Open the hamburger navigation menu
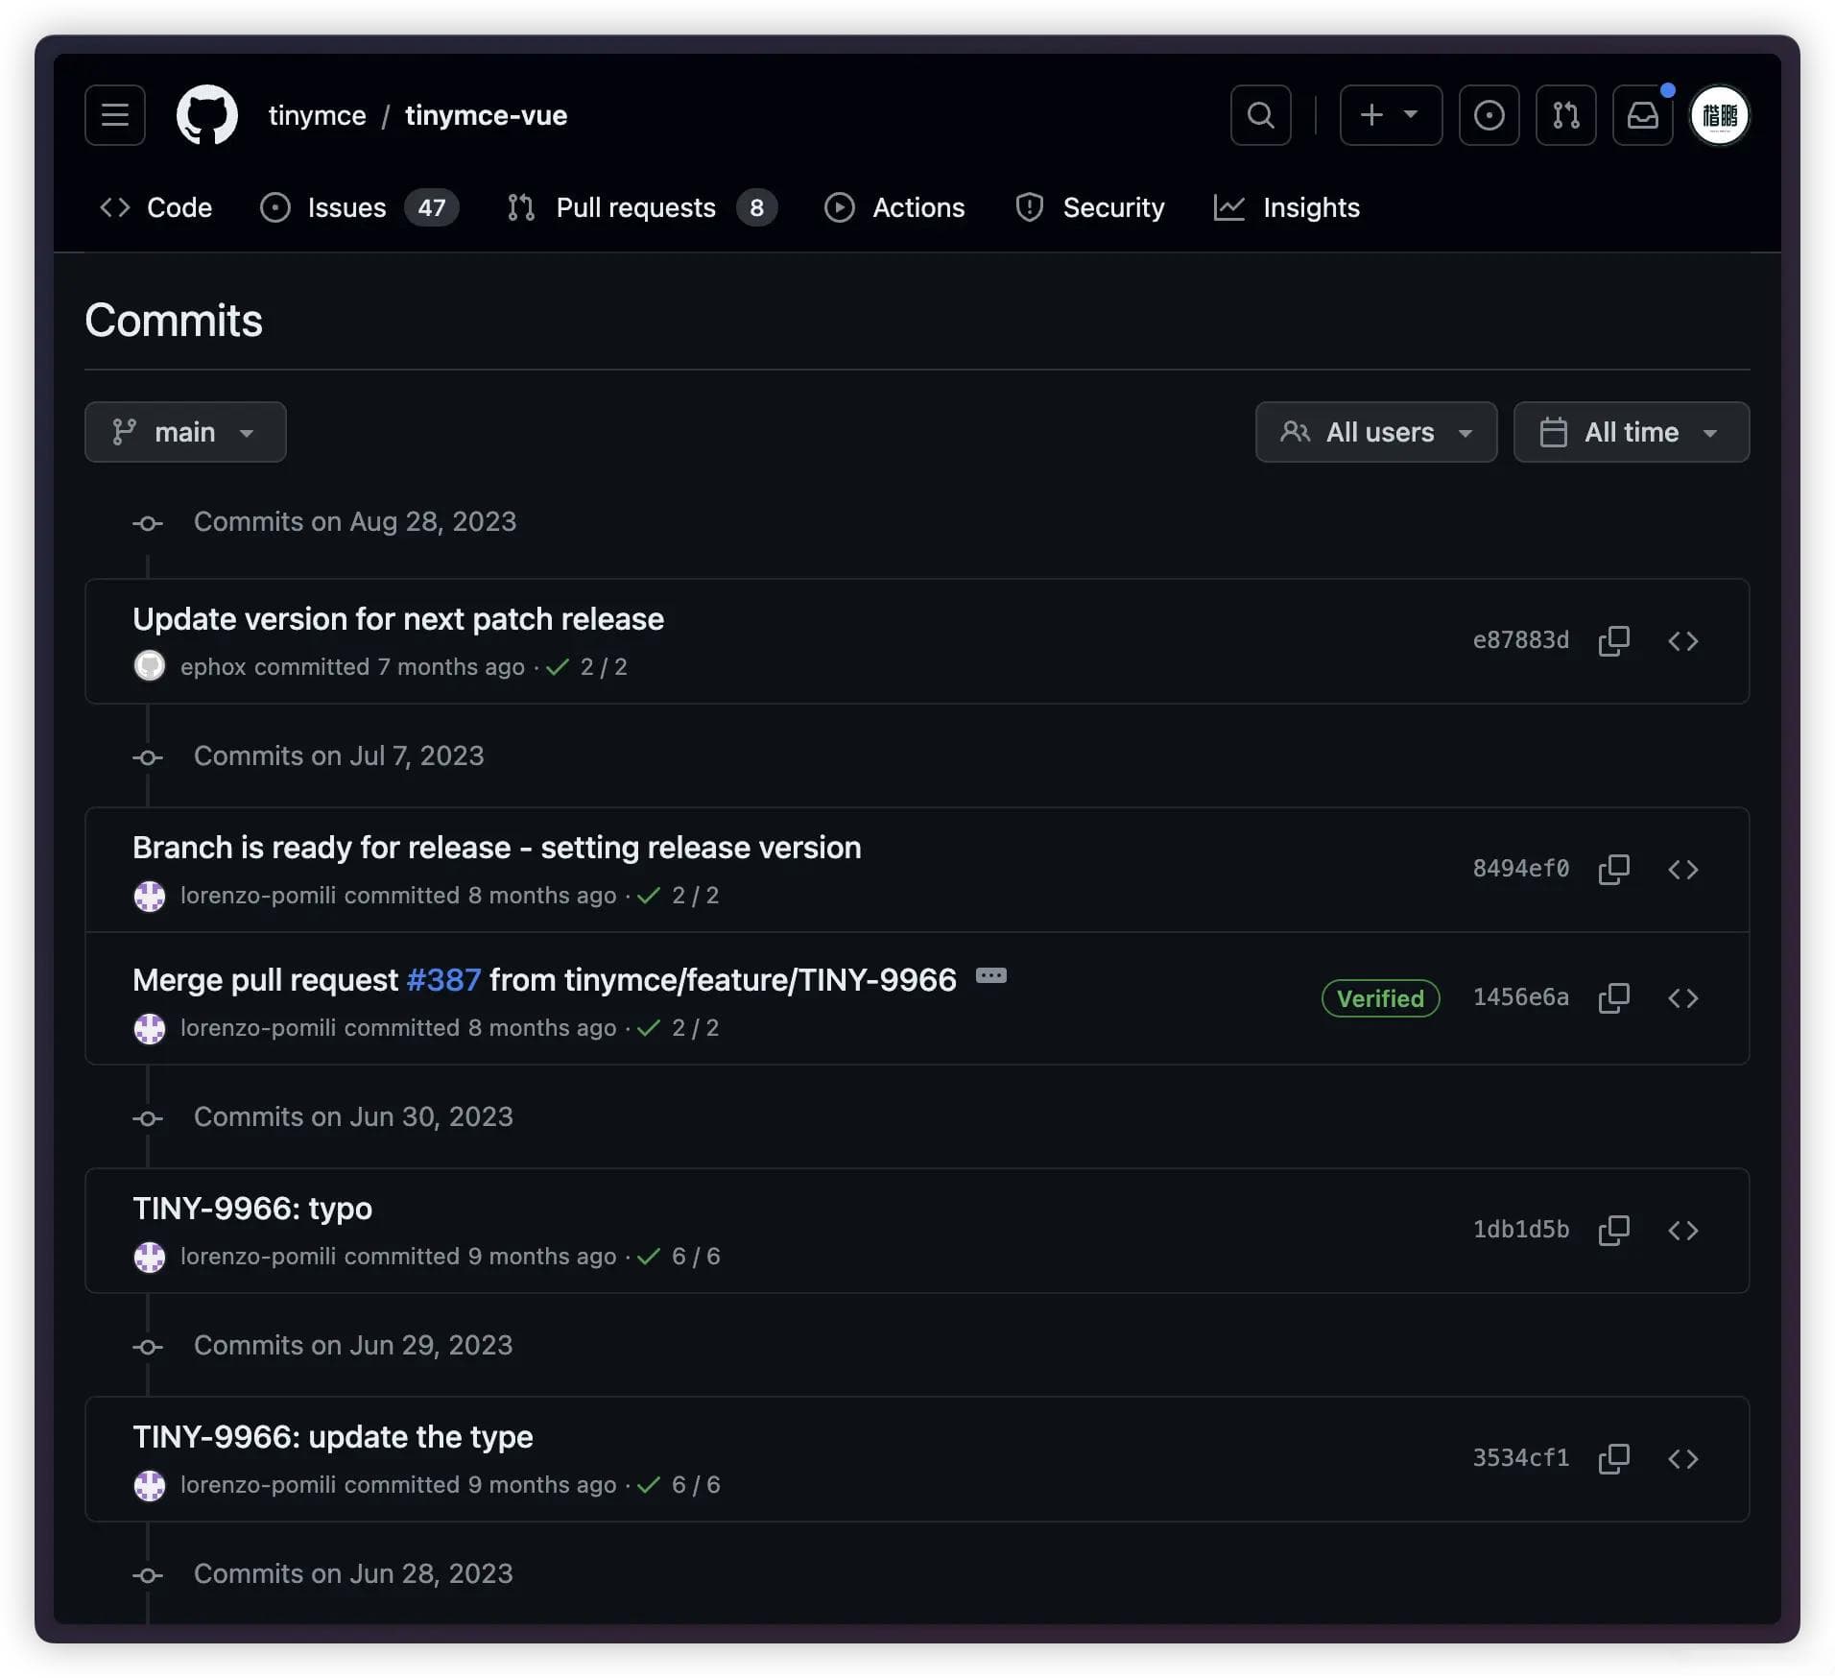 (x=115, y=115)
